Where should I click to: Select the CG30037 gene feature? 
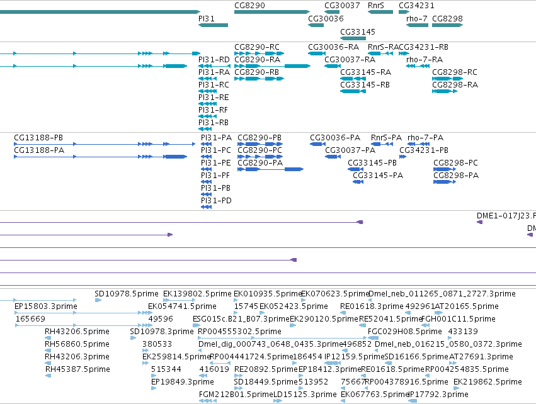[332, 12]
